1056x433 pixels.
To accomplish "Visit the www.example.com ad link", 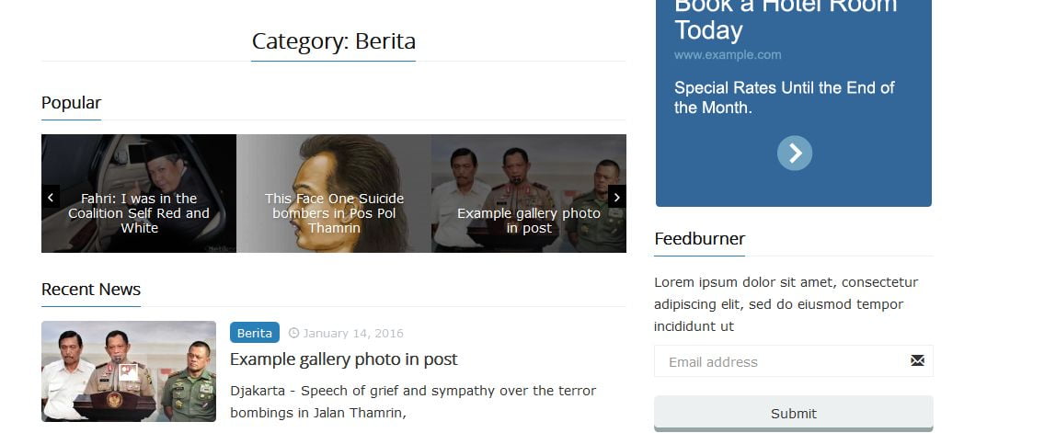I will tap(728, 55).
